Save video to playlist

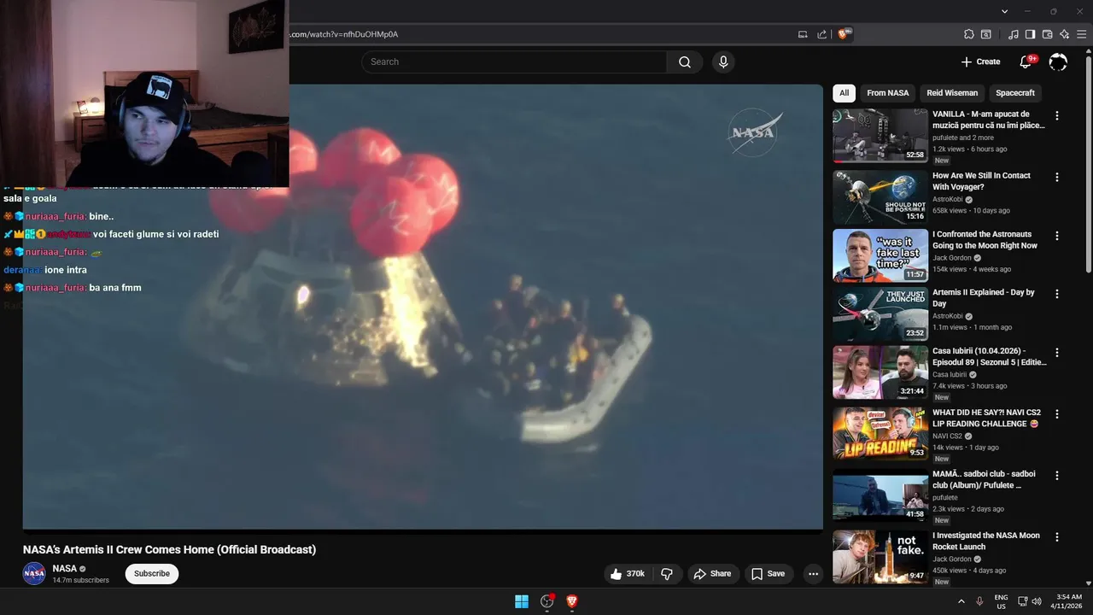point(769,574)
